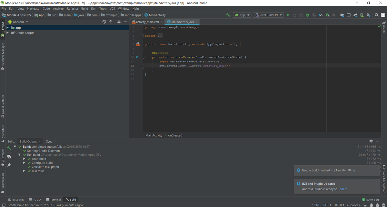Click the Pin Tab icon in Build panel

tap(9, 165)
